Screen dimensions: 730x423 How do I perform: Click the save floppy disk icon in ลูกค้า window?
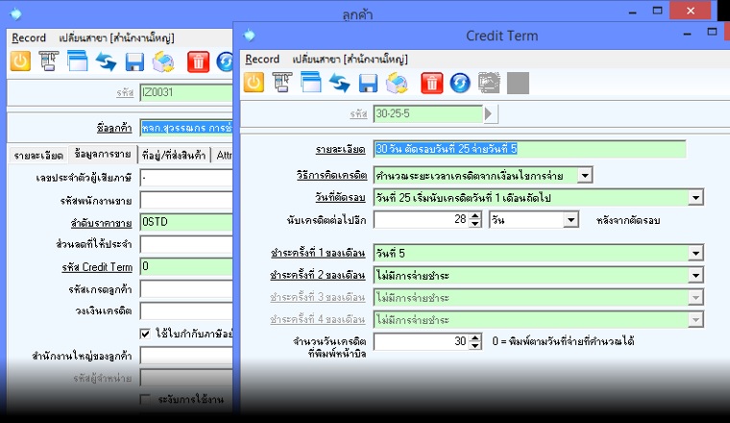click(134, 62)
